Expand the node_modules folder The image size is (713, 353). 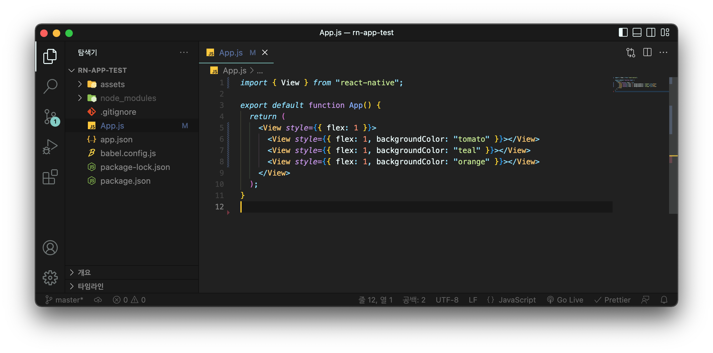(128, 98)
